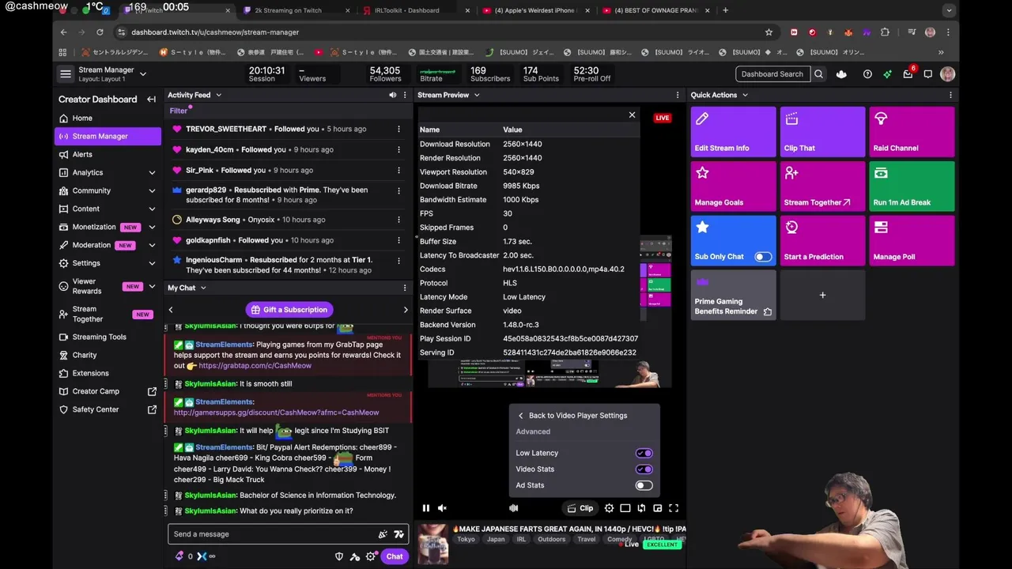Open the hamburger menu beside Stream Manager
1012x569 pixels.
click(x=66, y=73)
